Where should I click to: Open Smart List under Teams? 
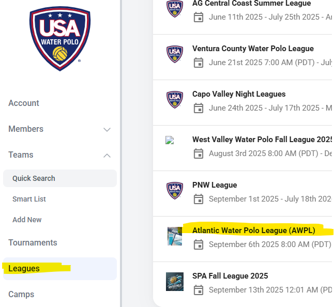(x=29, y=199)
